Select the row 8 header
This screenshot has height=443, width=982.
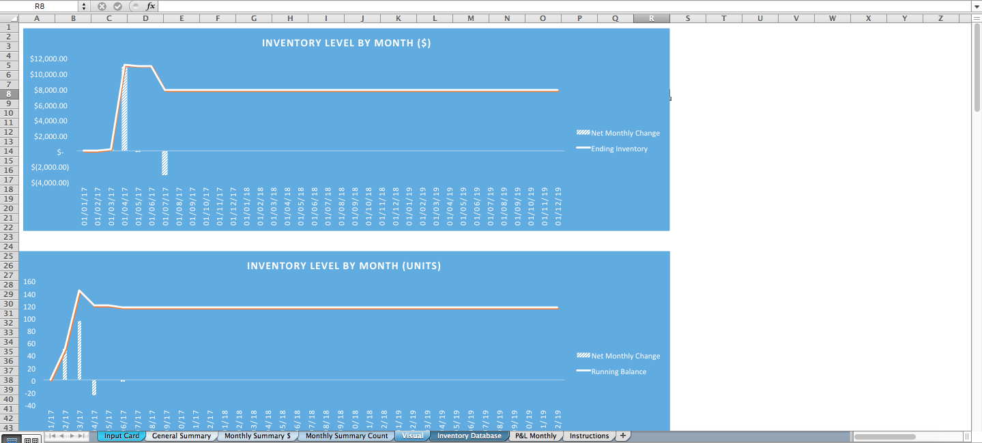click(9, 94)
